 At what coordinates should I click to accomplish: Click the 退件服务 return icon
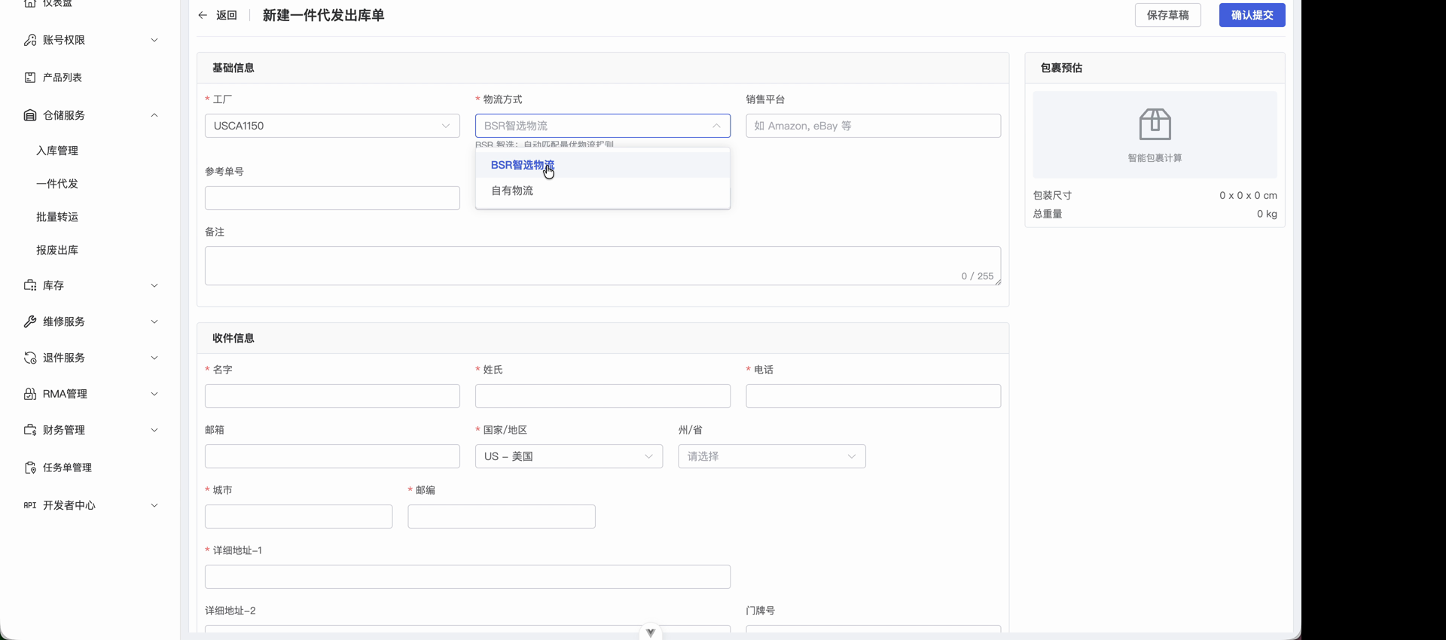(30, 358)
